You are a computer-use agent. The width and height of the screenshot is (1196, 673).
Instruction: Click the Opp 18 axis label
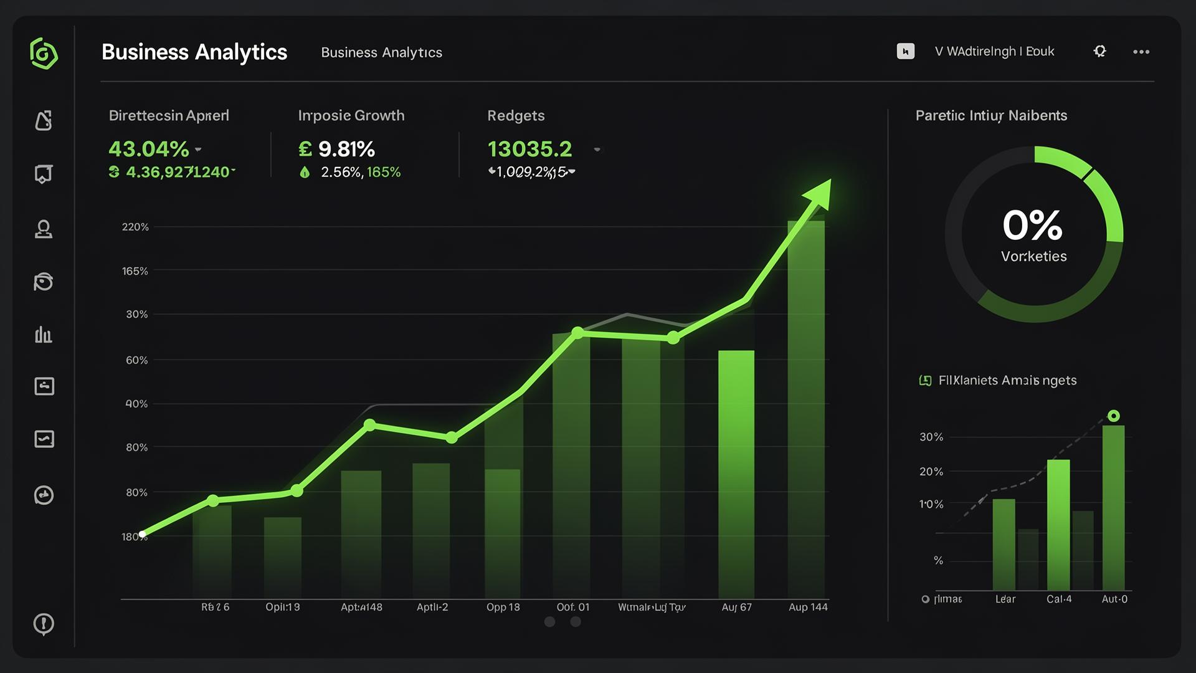(503, 607)
